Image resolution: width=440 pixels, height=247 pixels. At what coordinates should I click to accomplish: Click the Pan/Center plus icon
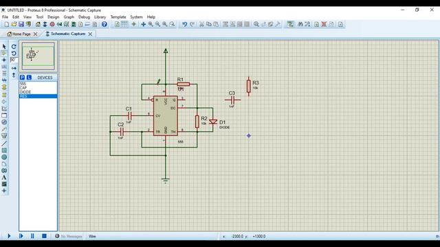coord(144,25)
